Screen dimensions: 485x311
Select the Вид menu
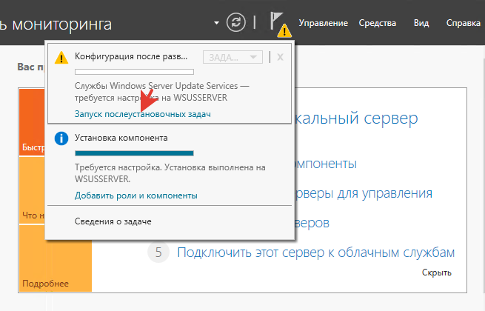click(x=421, y=23)
